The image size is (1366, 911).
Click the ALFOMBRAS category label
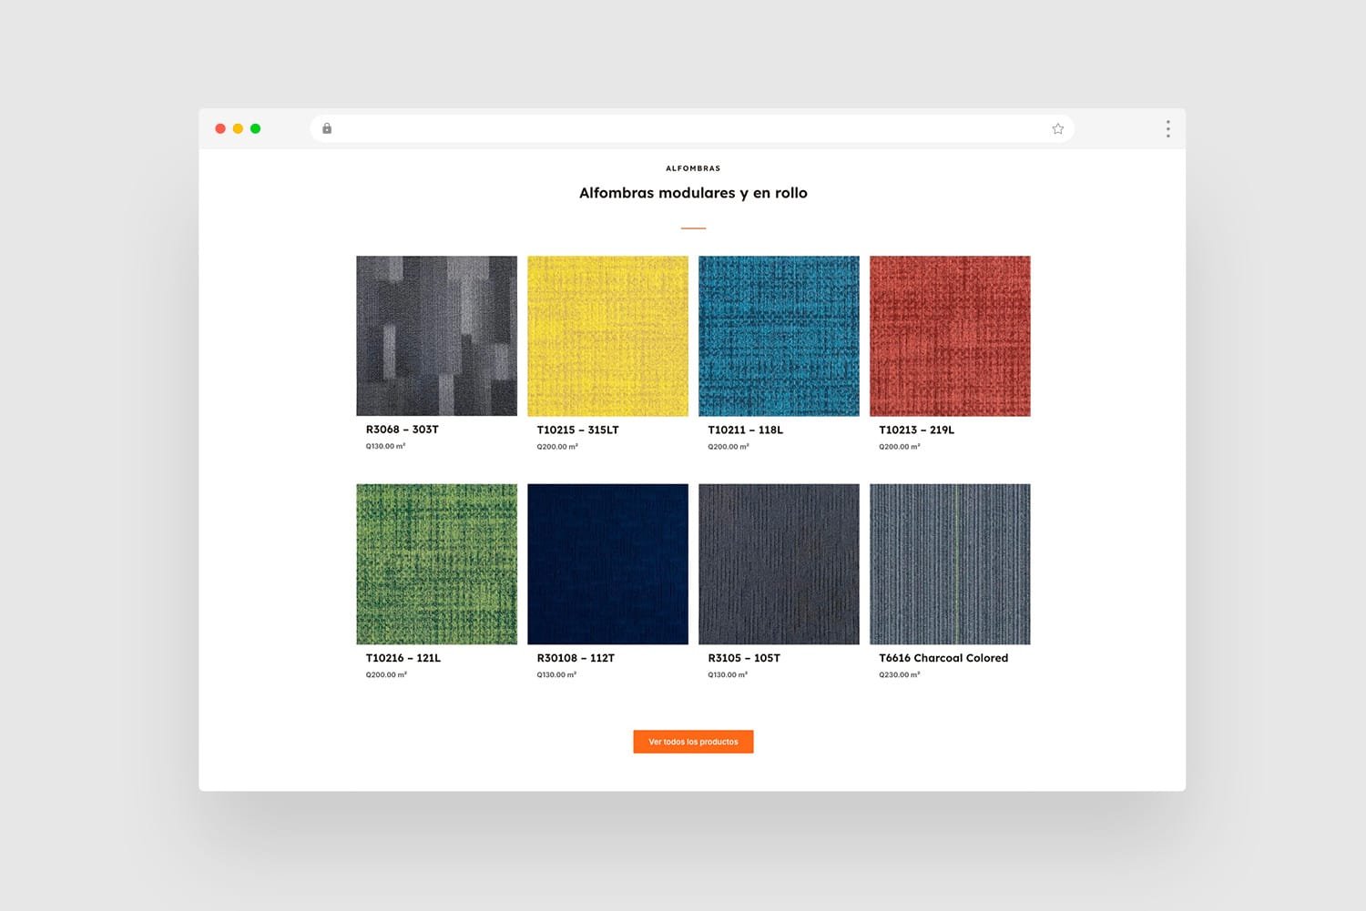coord(693,168)
